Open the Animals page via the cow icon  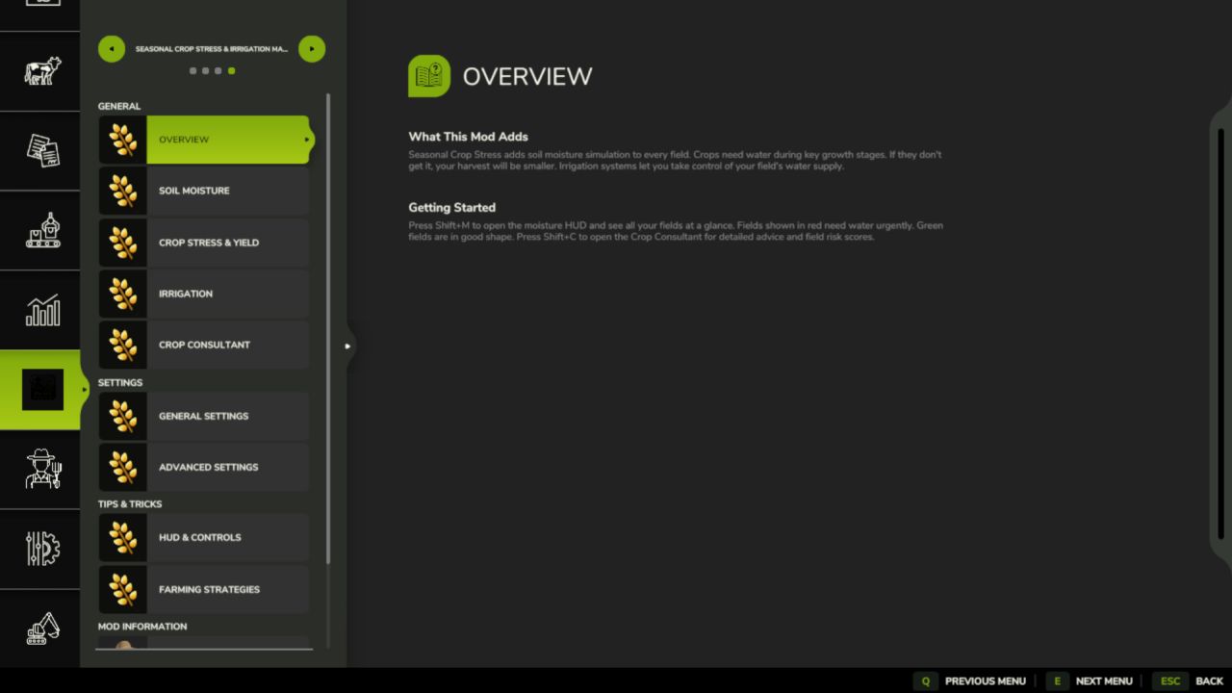tap(40, 70)
